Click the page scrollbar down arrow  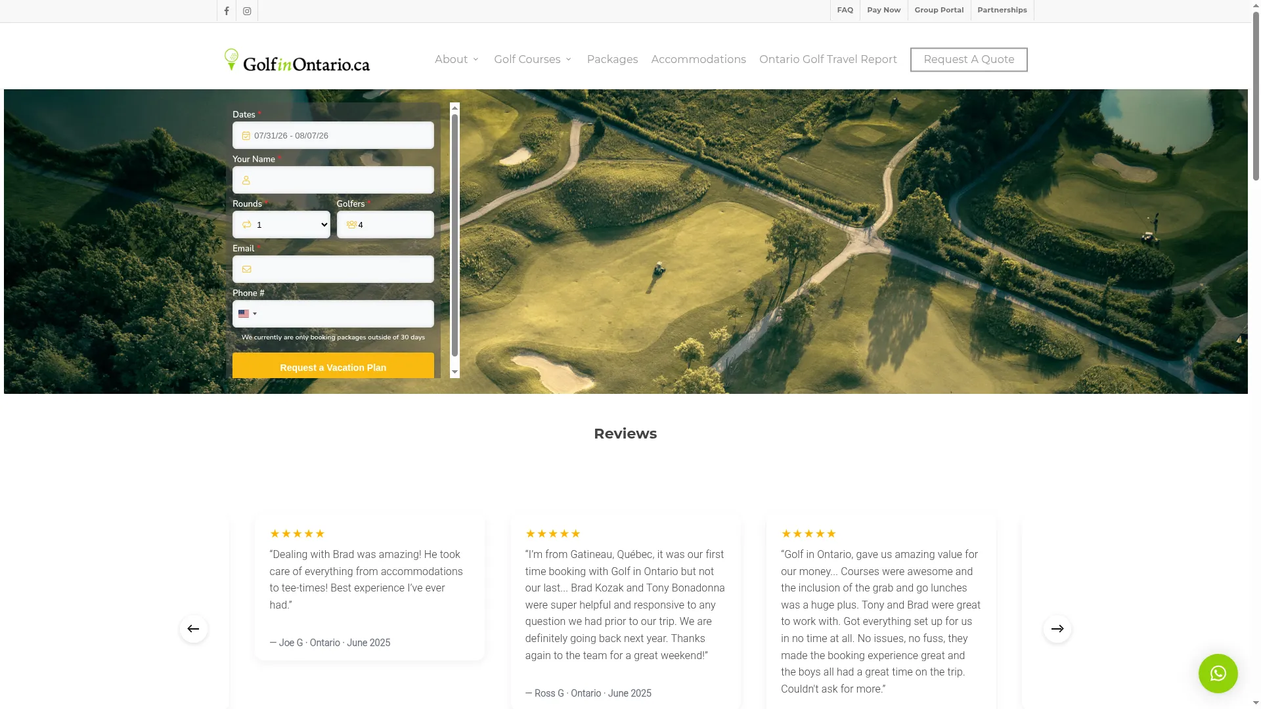point(1256,702)
